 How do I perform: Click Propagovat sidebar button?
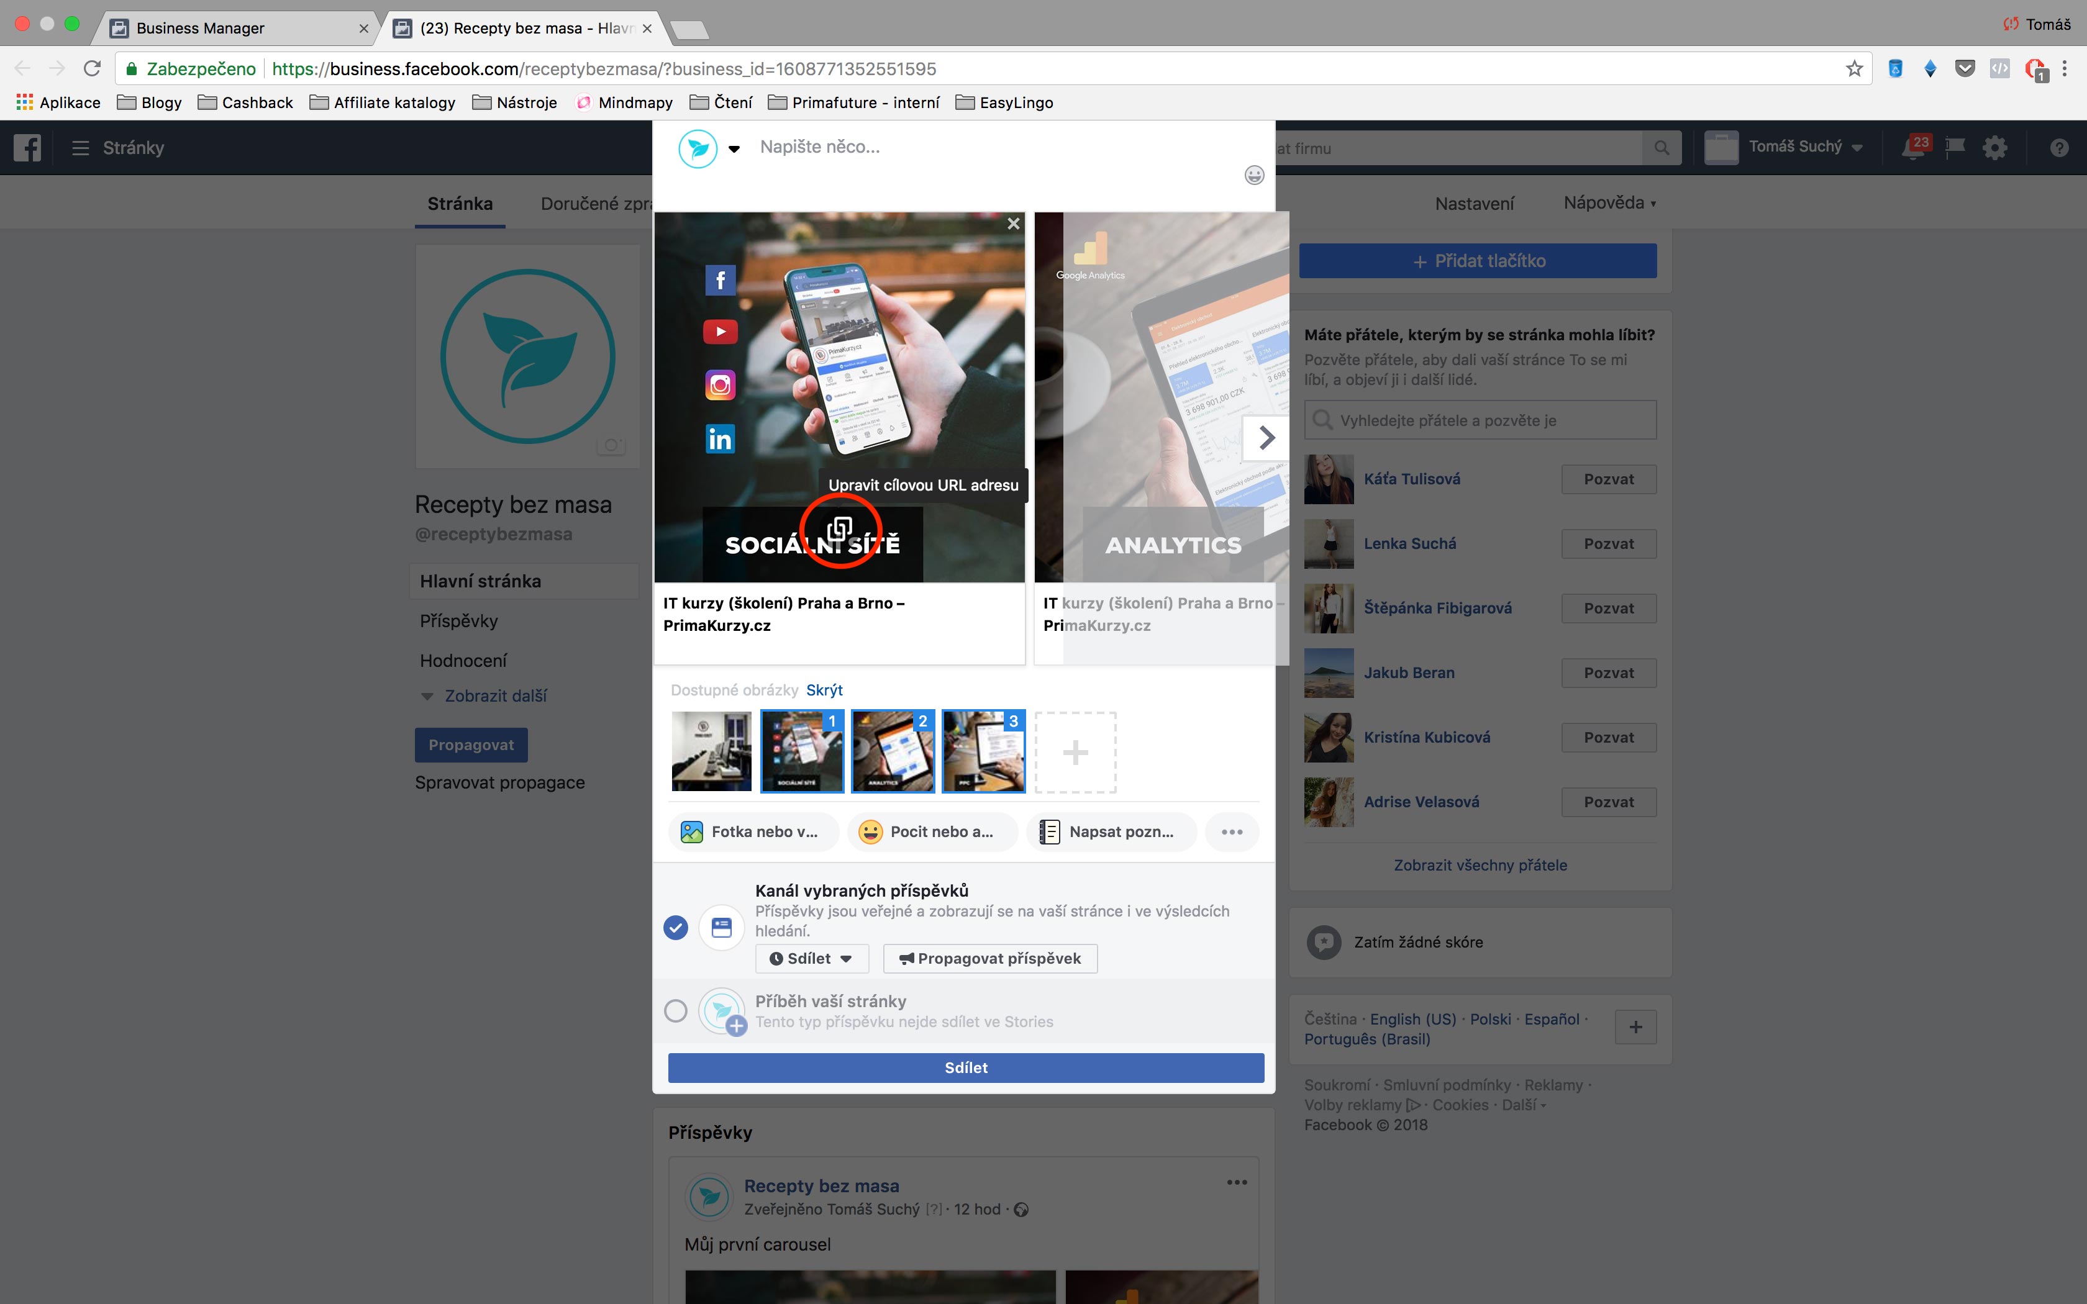click(471, 745)
